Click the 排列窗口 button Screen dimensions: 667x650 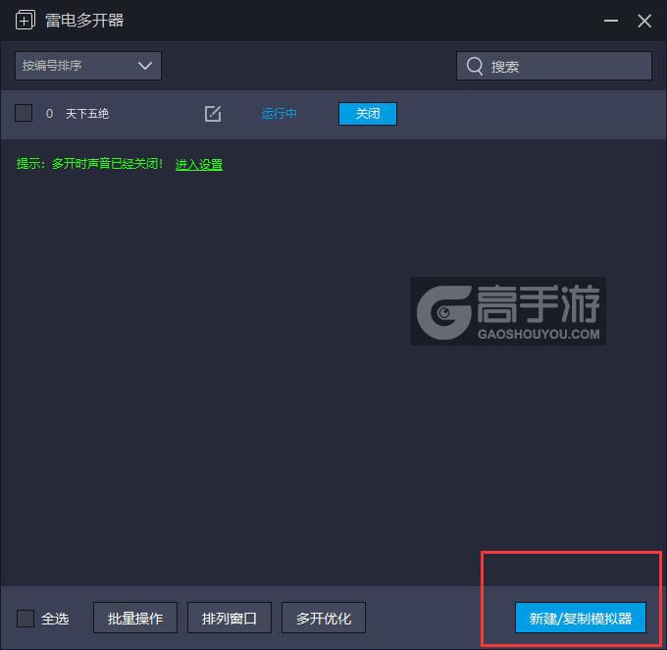point(230,618)
